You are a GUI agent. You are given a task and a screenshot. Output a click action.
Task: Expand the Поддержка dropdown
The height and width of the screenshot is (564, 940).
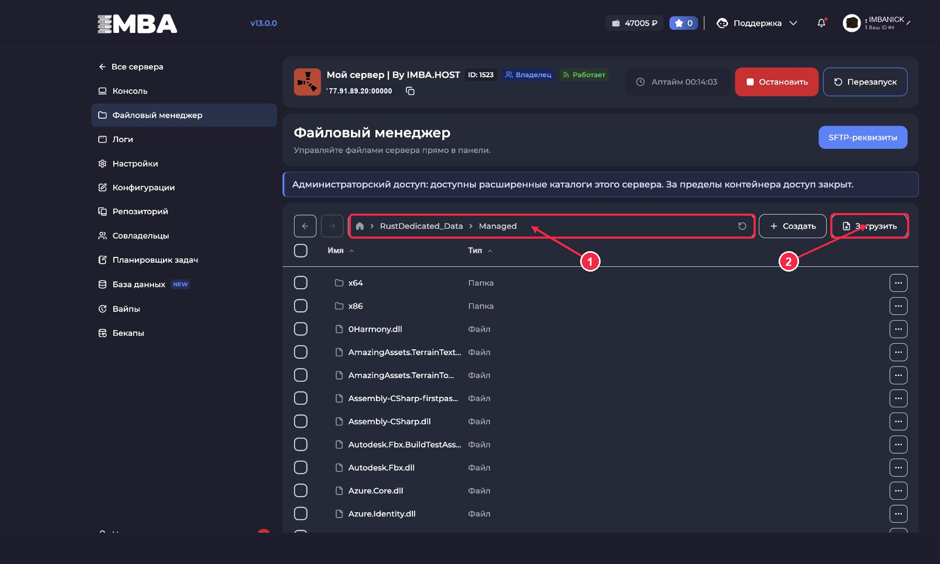point(757,23)
